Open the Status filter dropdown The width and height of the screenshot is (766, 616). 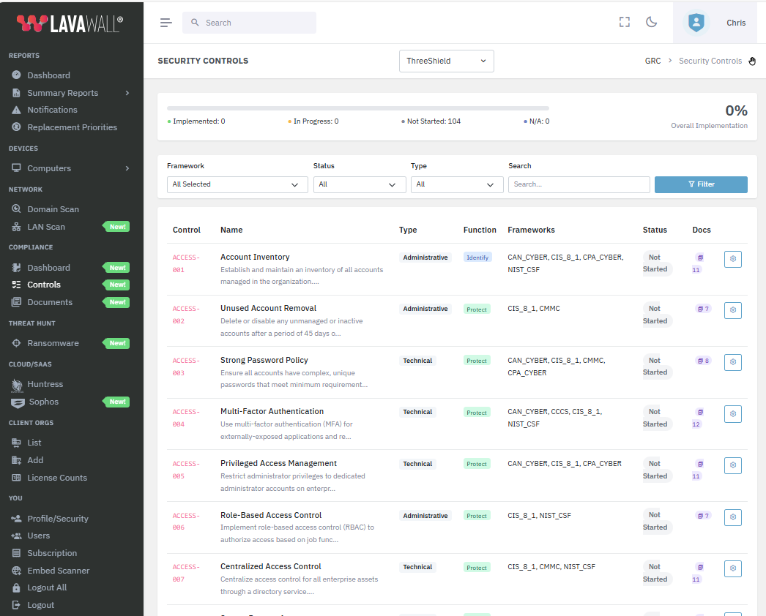click(x=359, y=184)
